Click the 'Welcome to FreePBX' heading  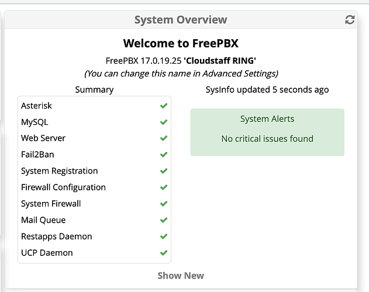point(181,43)
